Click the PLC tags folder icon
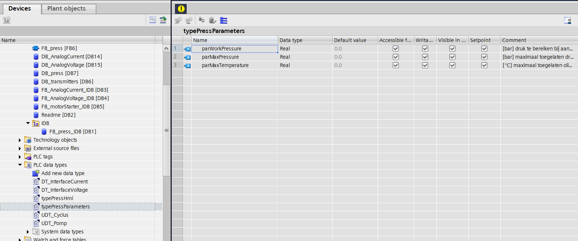578x241 pixels. (x=28, y=157)
